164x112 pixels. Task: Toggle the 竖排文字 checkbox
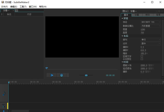[142, 56]
